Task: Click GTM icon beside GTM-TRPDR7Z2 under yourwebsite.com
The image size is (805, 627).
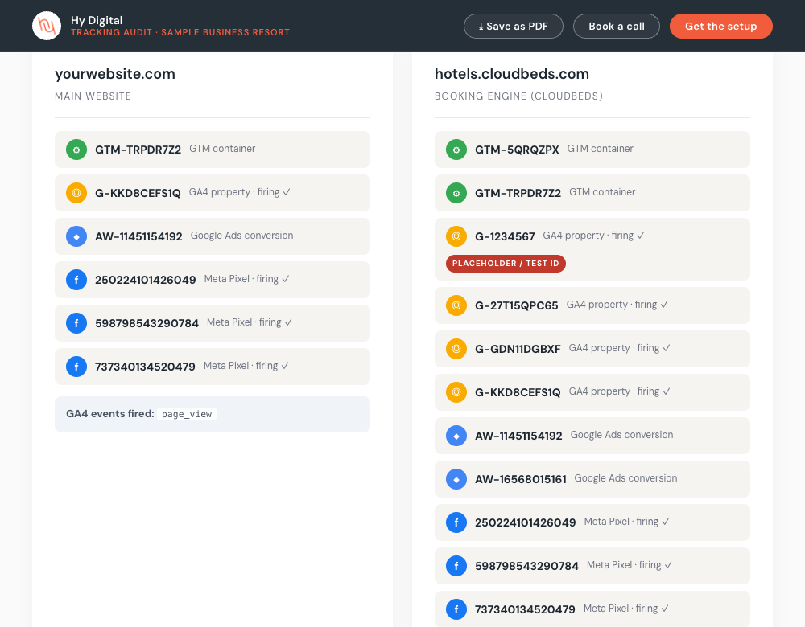Action: point(76,150)
